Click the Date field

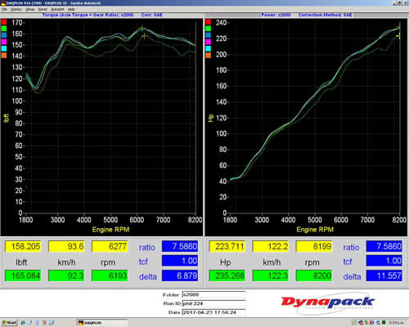pos(213,312)
